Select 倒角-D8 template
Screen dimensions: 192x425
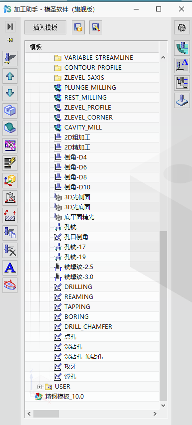click(75, 177)
